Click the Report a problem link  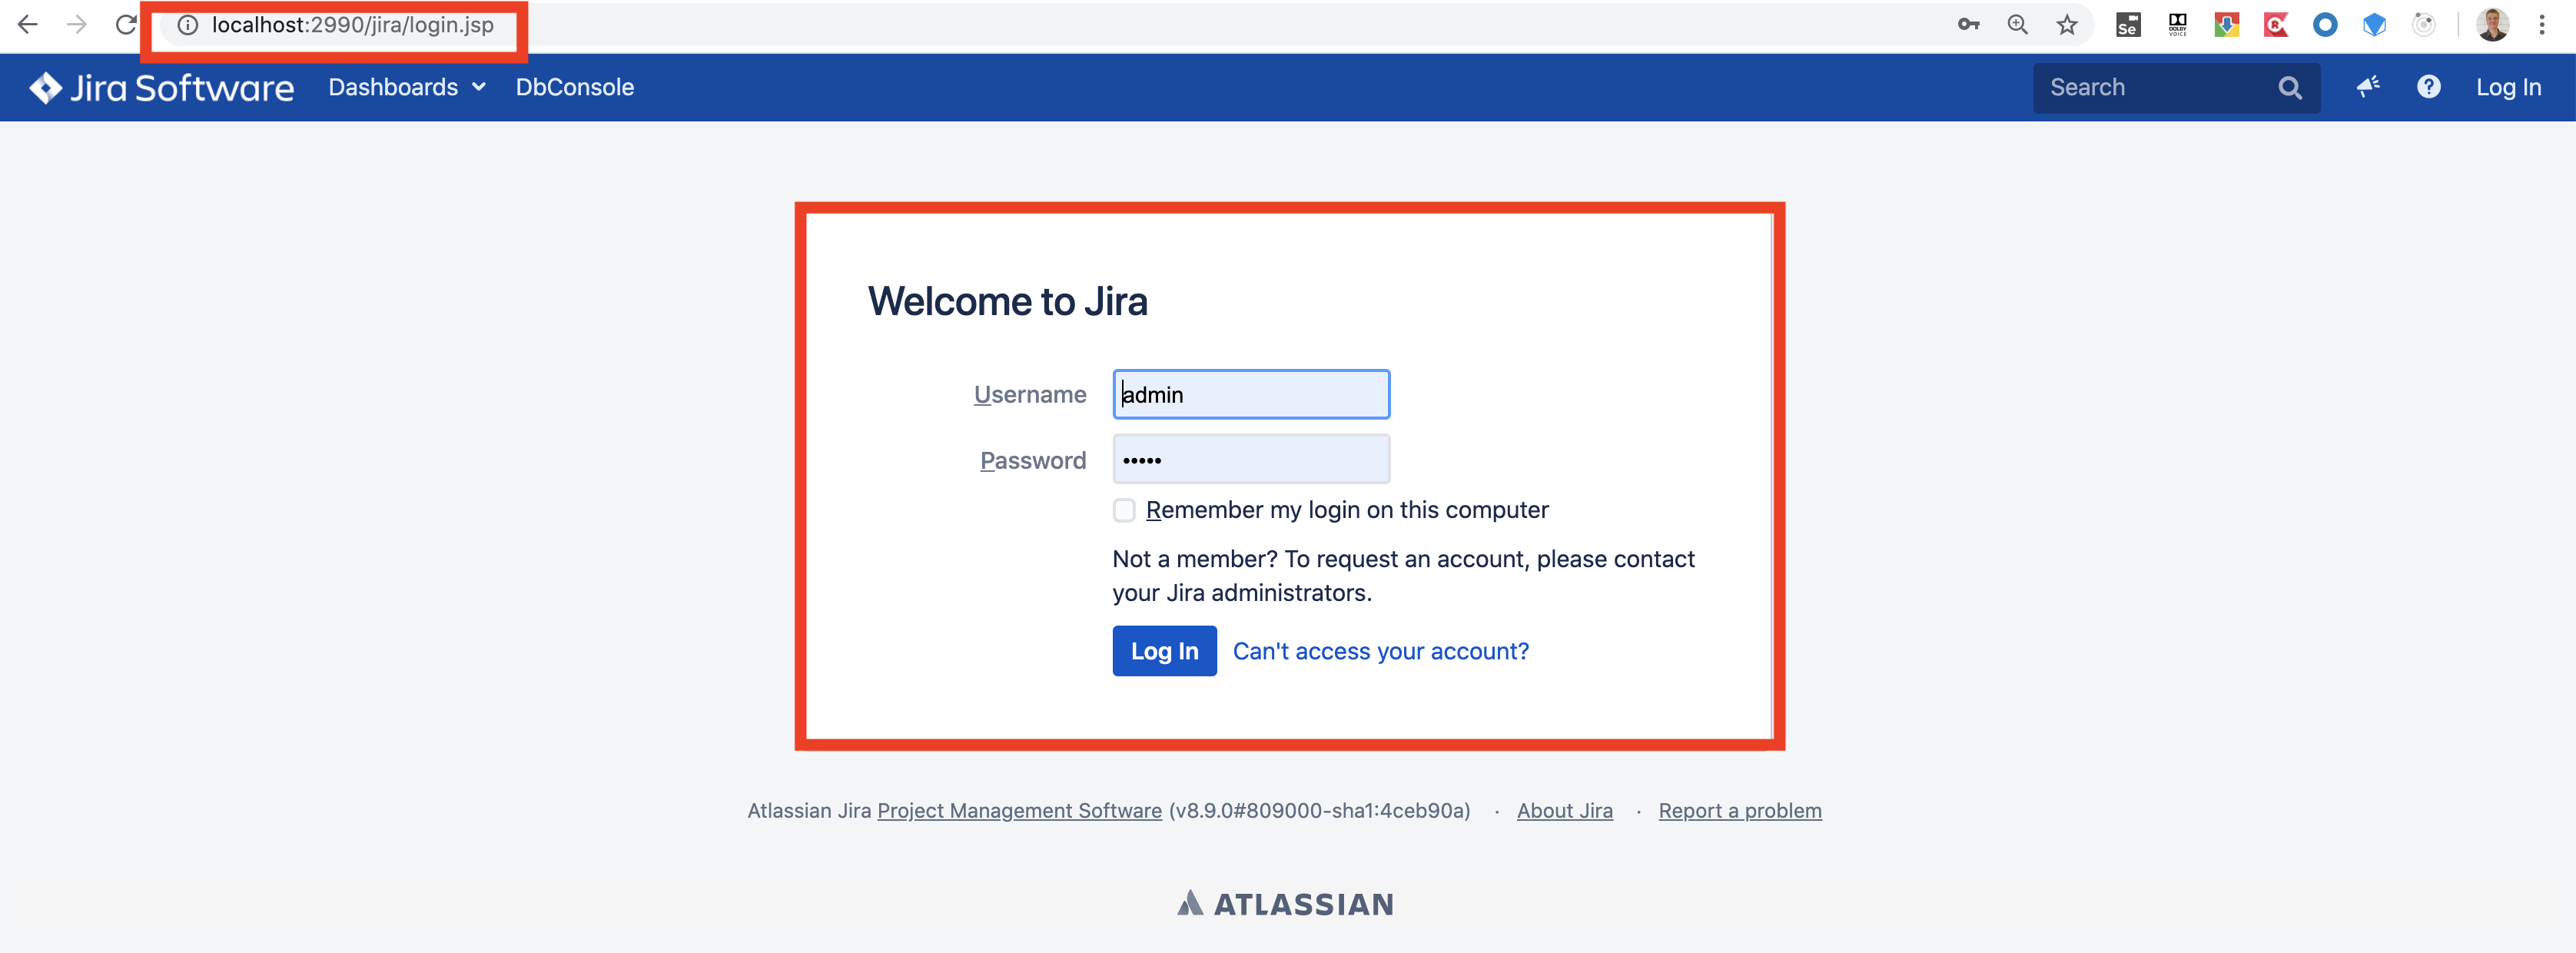[1739, 811]
